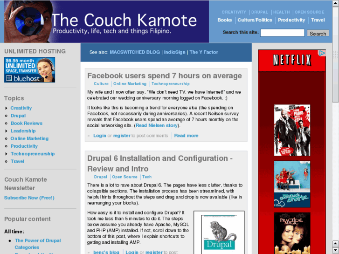Click the Search button
The width and height of the screenshot is (339, 254).
[x=318, y=33]
